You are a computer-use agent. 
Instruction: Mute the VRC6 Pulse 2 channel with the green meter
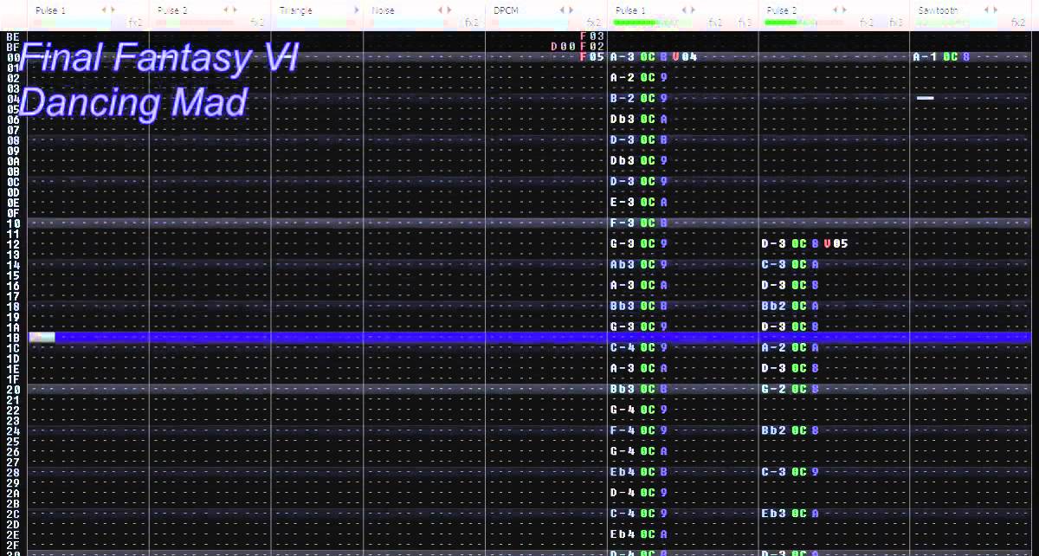click(781, 10)
